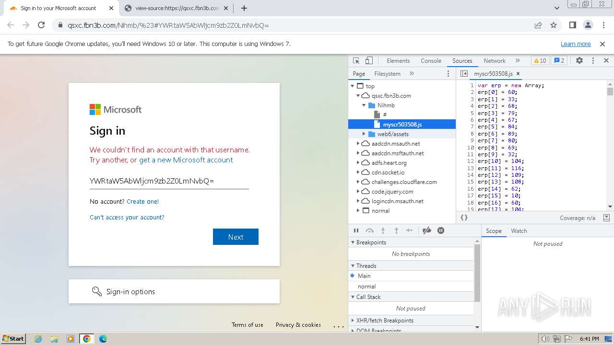Bookmark this page with star icon
The image size is (614, 345).
pos(554,25)
